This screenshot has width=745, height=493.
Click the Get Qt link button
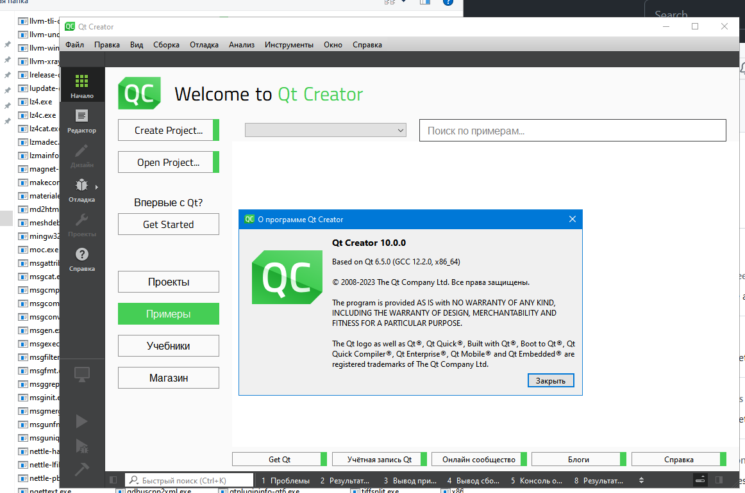(280, 459)
